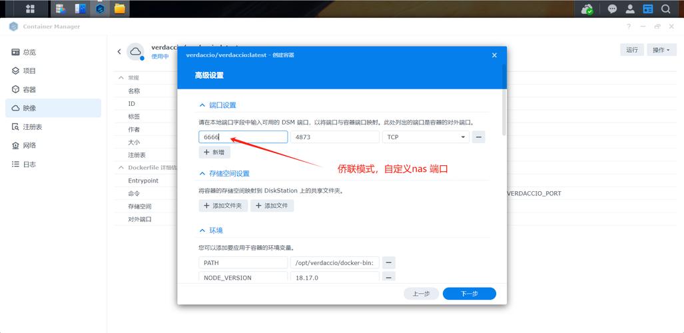Open help for Container Manager window

coord(629,27)
